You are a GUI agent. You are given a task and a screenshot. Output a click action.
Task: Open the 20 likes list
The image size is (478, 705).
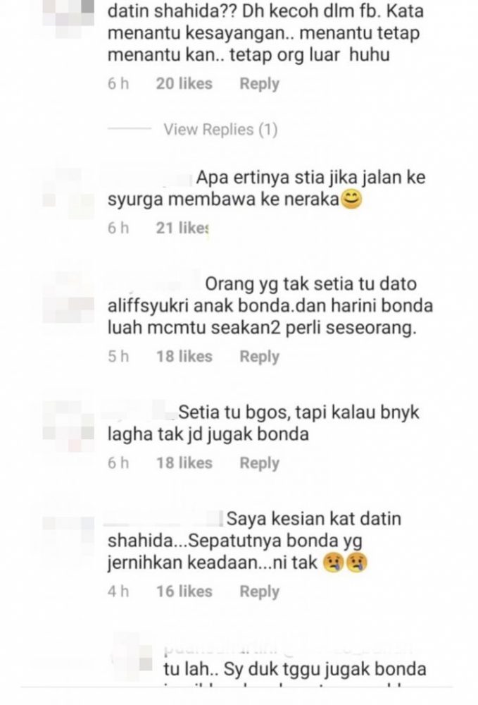(x=184, y=84)
